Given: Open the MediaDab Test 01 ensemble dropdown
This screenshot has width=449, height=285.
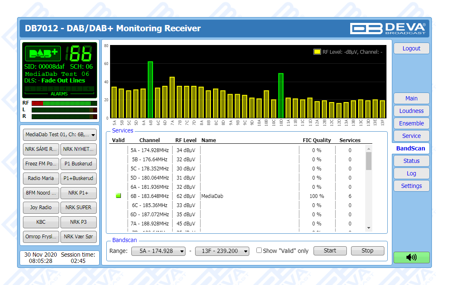Looking at the screenshot, I should tap(60, 135).
